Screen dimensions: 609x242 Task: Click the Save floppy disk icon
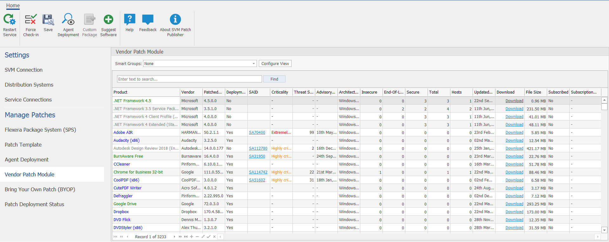(x=48, y=20)
